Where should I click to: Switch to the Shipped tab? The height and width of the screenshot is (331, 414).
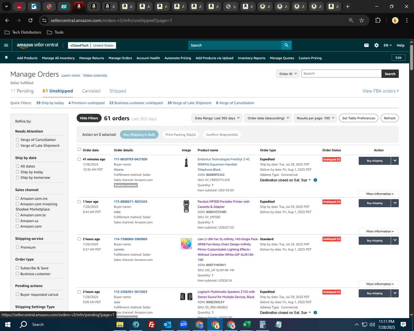point(118,91)
